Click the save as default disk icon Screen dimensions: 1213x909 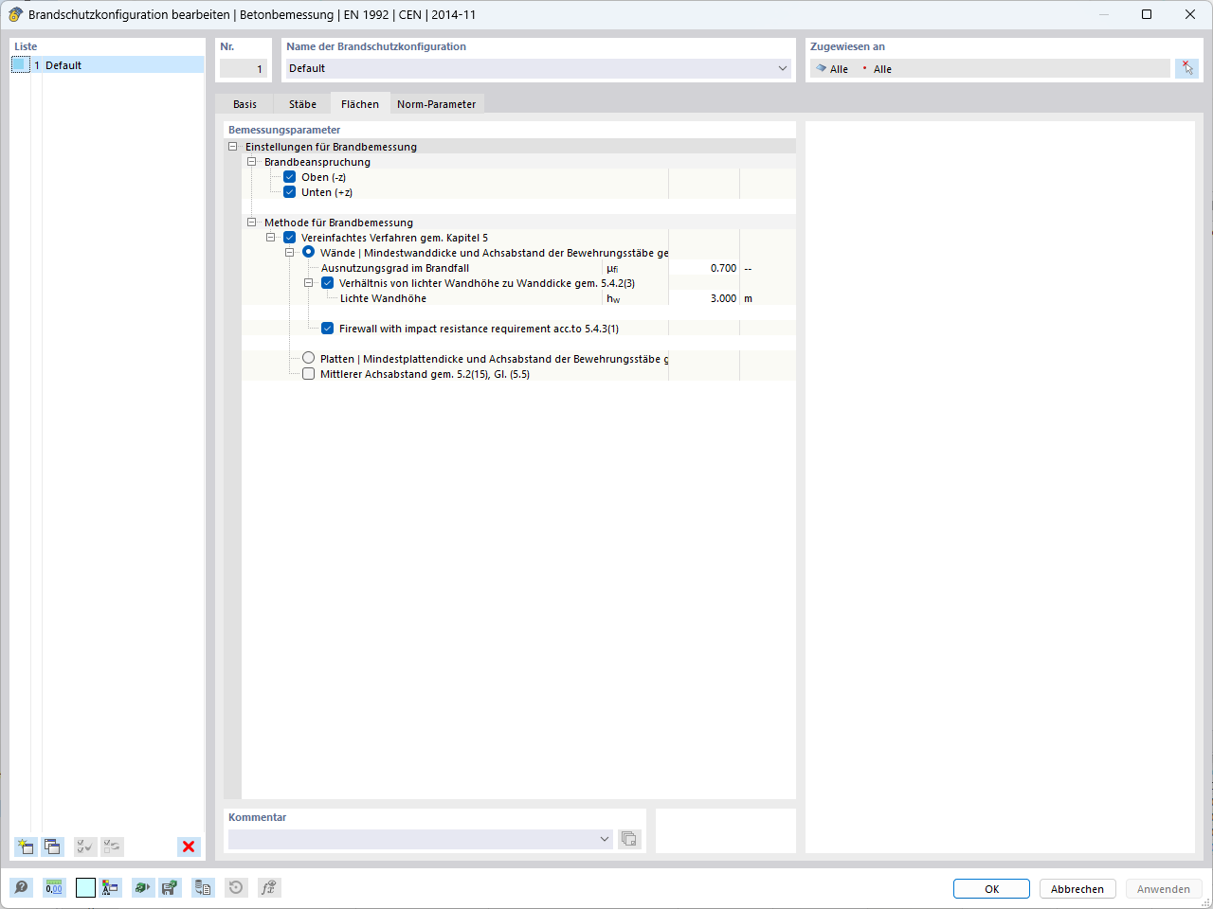click(x=170, y=887)
